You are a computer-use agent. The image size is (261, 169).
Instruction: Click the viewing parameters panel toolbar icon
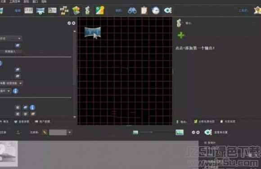[x=29, y=10]
